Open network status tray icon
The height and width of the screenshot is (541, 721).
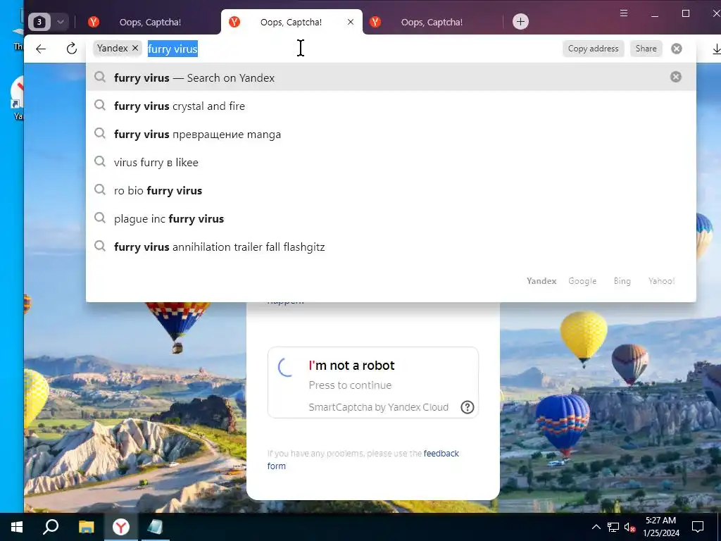(613, 527)
